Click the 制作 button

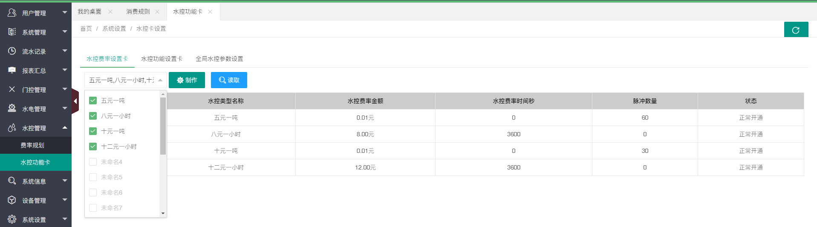coord(187,80)
